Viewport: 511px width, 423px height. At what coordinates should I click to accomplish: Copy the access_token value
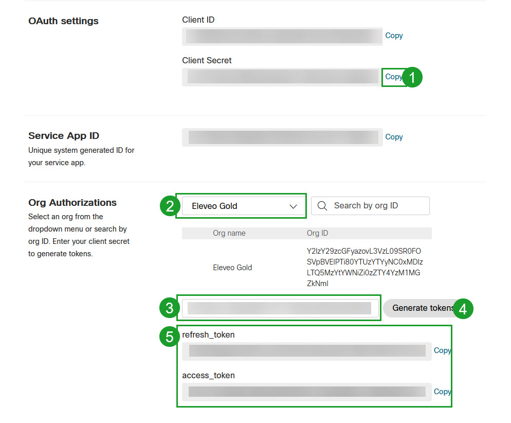442,392
